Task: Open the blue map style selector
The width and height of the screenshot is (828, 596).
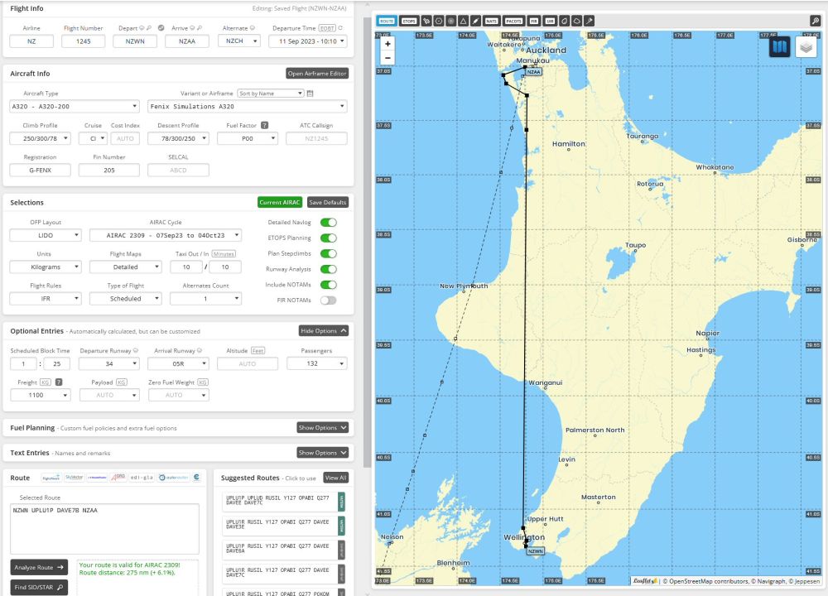Action: coord(779,47)
